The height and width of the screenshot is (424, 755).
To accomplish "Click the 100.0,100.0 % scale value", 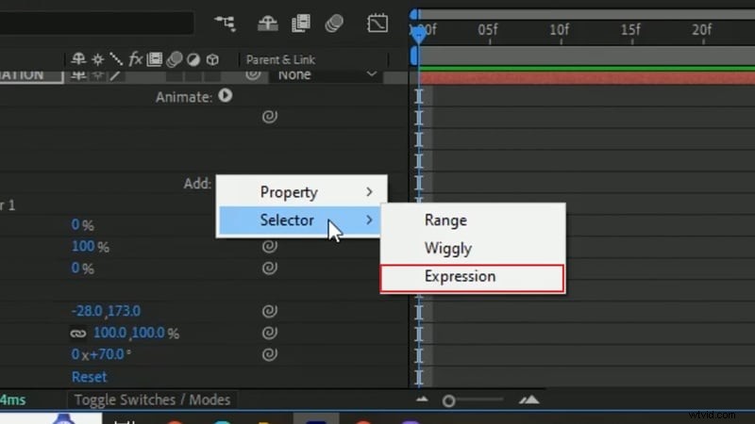I will pyautogui.click(x=136, y=333).
